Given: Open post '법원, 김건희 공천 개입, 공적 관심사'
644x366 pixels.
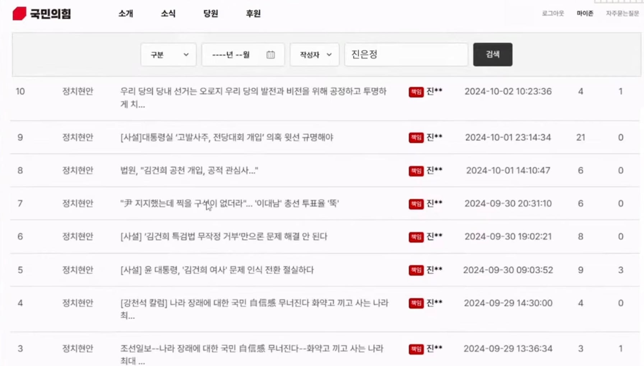Looking at the screenshot, I should 189,170.
